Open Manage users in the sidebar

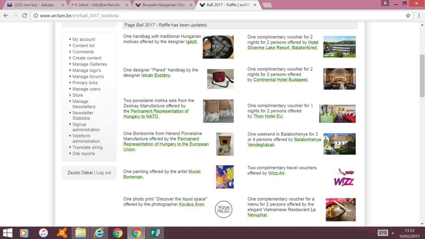click(86, 89)
